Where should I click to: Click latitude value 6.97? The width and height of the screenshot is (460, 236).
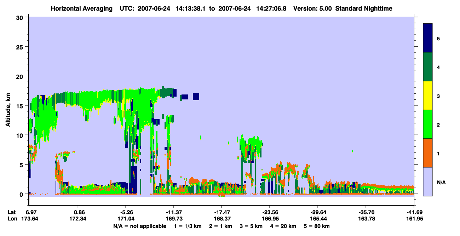click(31, 212)
